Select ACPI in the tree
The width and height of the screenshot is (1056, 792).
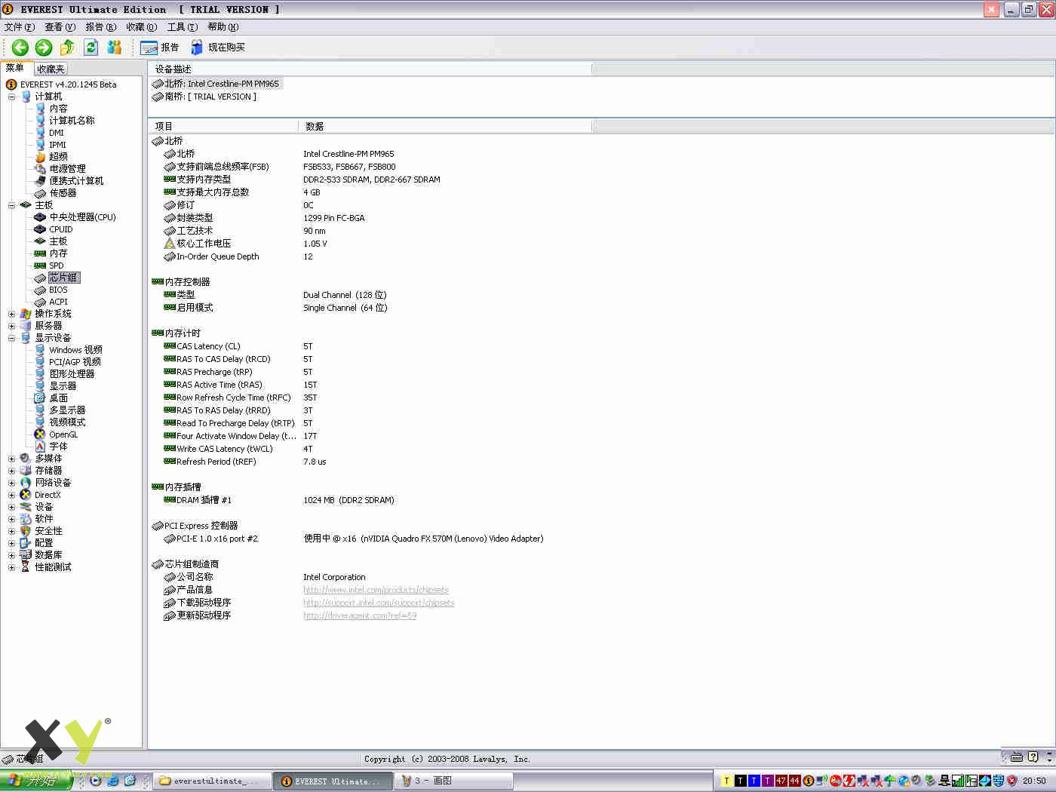(x=58, y=302)
